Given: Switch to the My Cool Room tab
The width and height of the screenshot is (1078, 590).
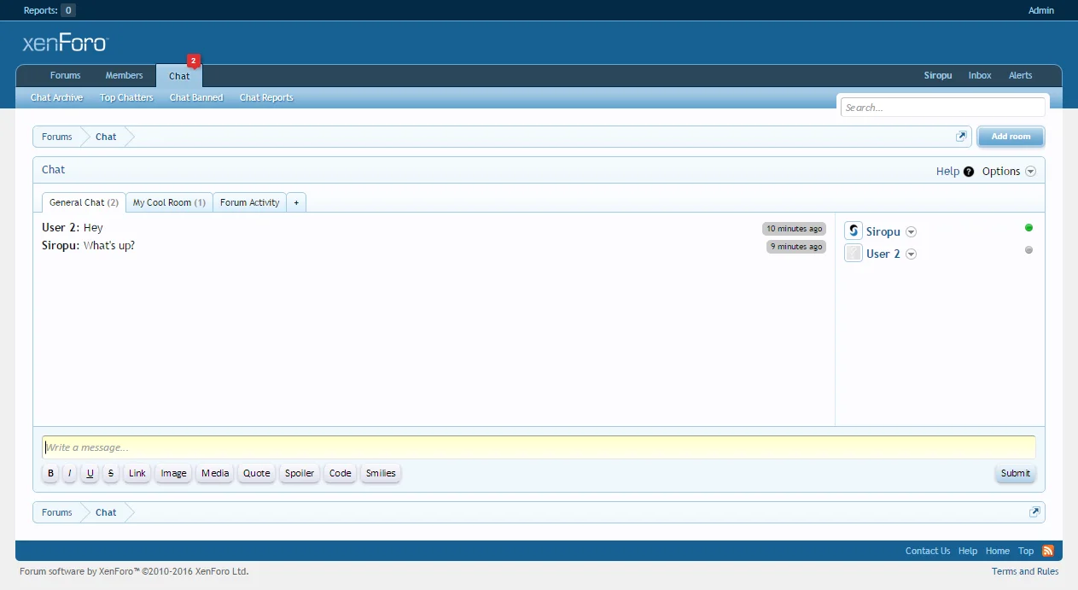Looking at the screenshot, I should pyautogui.click(x=169, y=202).
